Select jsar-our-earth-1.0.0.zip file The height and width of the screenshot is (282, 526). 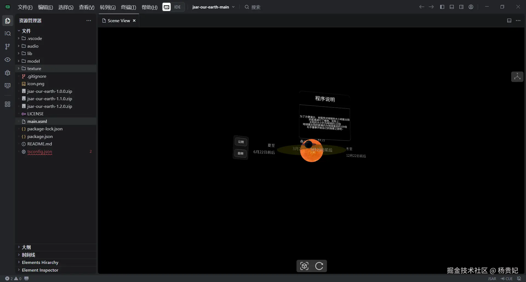[56, 91]
